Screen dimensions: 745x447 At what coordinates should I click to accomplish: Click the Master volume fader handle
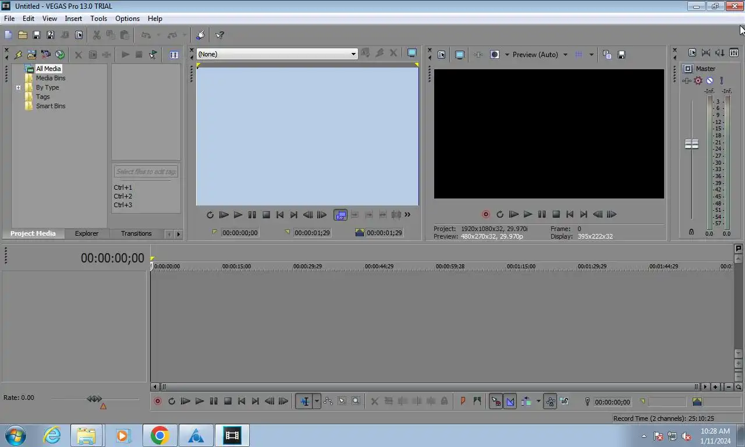691,144
